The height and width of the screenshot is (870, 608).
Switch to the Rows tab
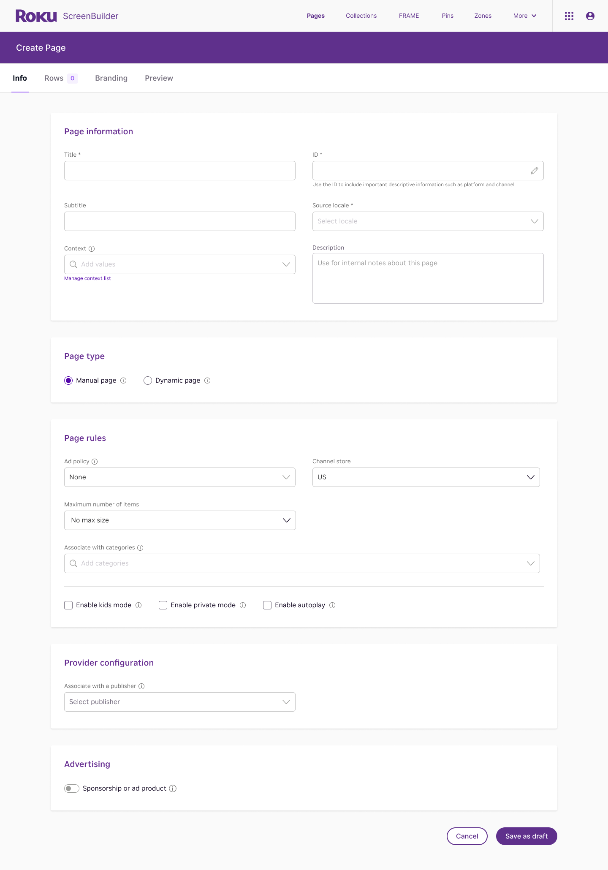[x=61, y=78]
